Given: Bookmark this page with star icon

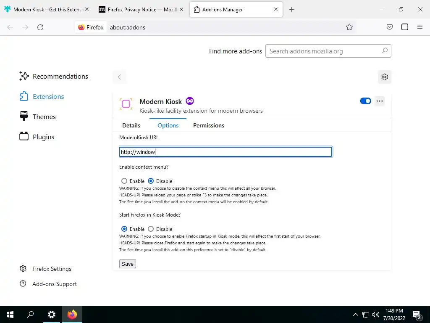Looking at the screenshot, I should point(349,27).
